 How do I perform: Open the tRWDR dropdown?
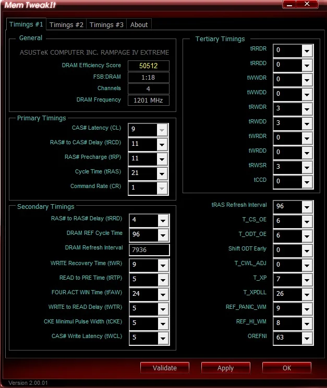[x=307, y=109]
